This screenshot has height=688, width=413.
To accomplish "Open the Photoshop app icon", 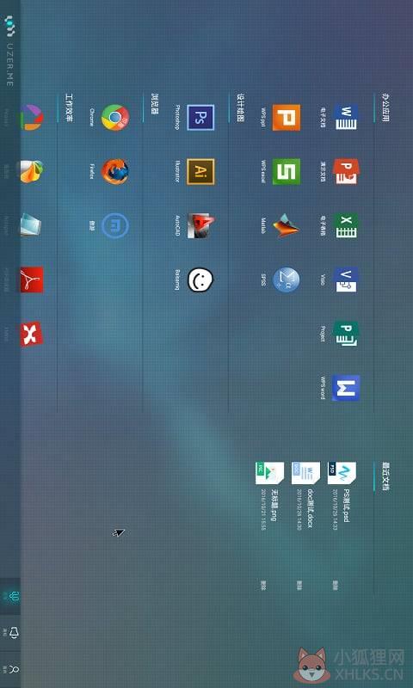I will click(200, 117).
